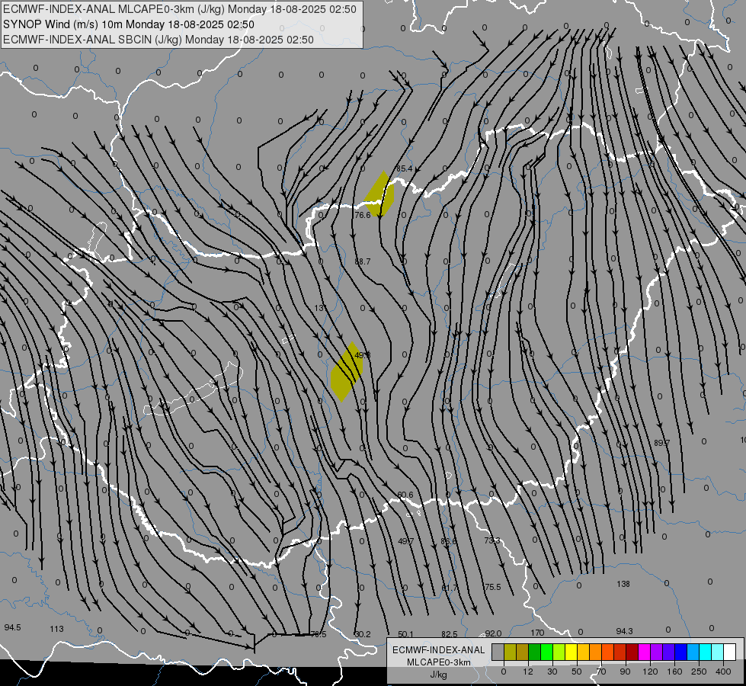Screen dimensions: 746x686
Task: Select the 49.7 map value
Action: pyautogui.click(x=406, y=541)
